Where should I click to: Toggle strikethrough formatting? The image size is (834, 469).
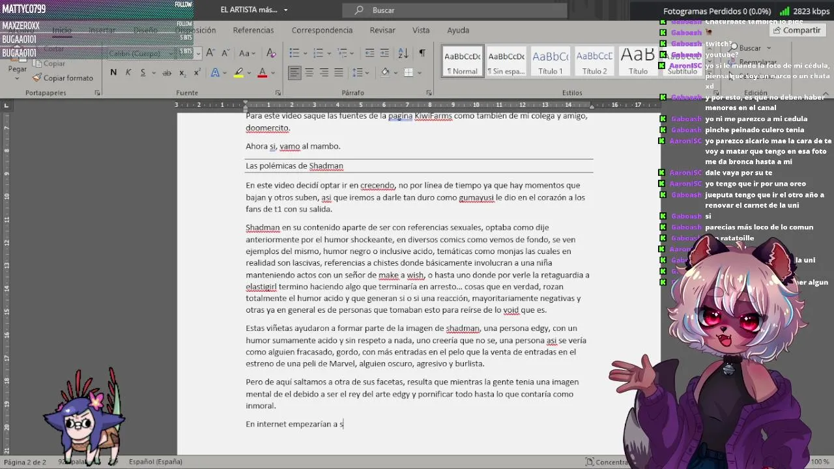point(167,72)
